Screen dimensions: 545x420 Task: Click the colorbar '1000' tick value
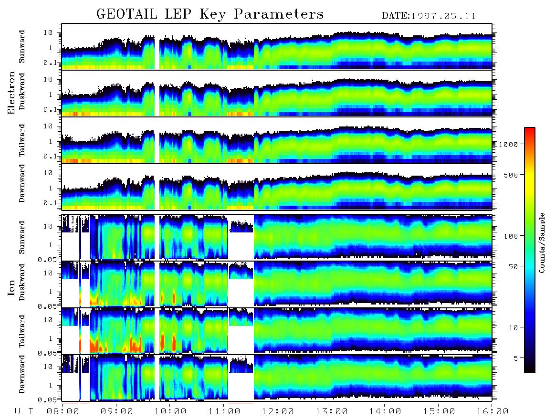pos(508,144)
